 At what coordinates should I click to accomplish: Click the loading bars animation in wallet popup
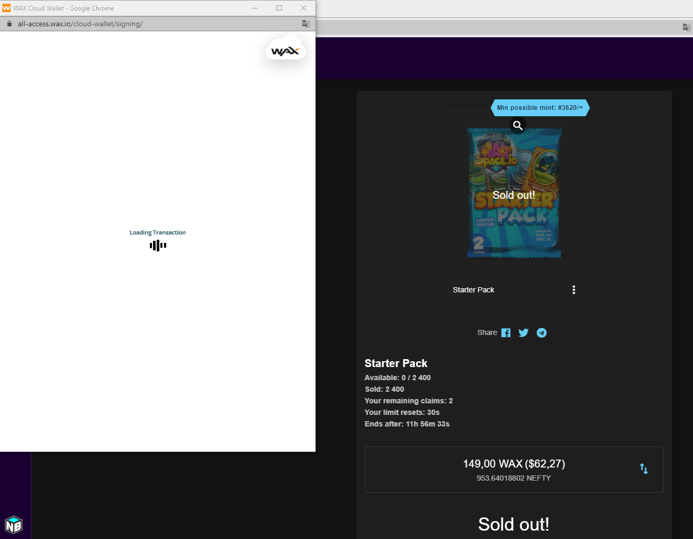pyautogui.click(x=158, y=245)
